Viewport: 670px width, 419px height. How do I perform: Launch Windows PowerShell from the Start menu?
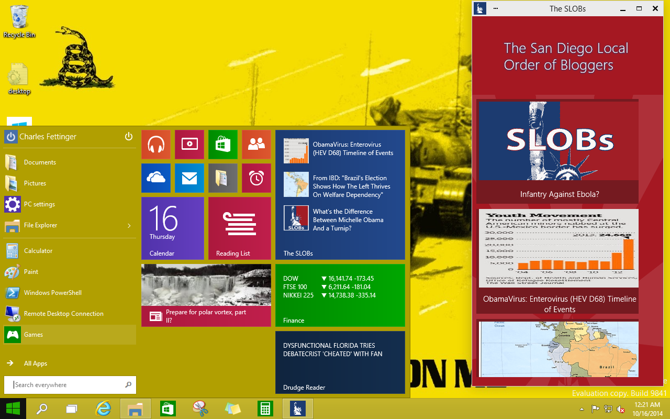click(70, 293)
